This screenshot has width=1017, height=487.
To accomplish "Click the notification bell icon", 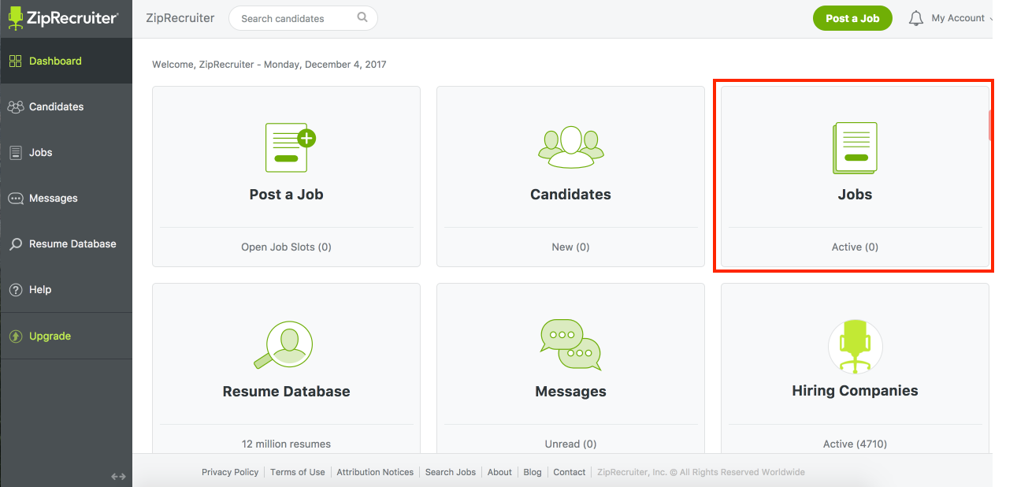I will tap(915, 18).
